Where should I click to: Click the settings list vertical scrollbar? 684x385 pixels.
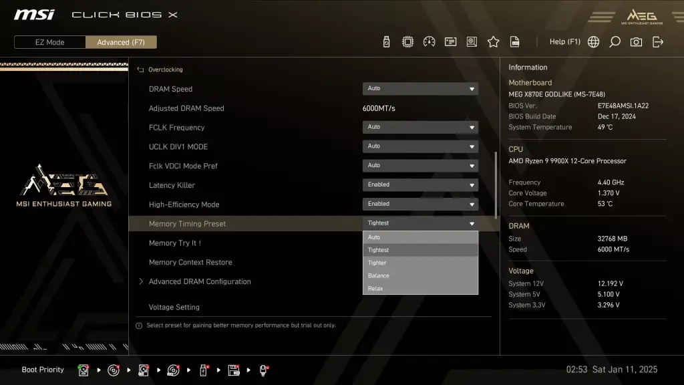coord(496,185)
